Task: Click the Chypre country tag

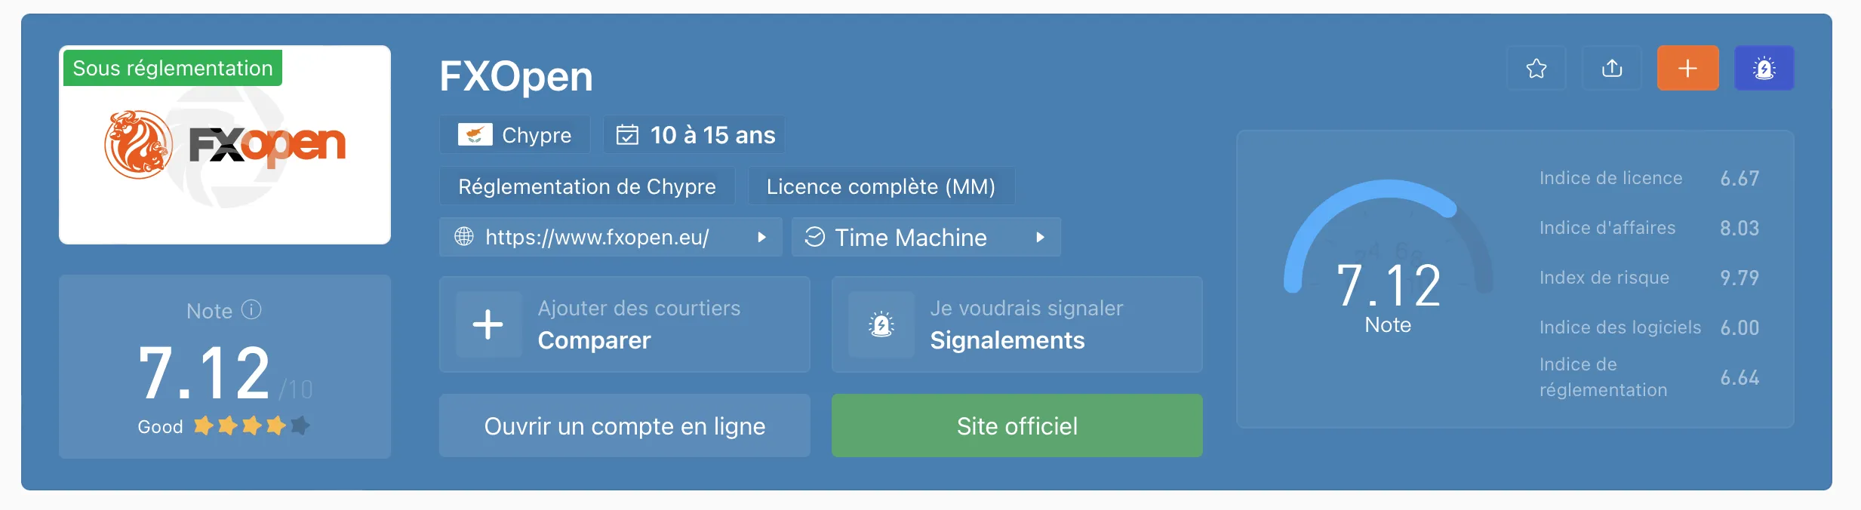Action: coord(515,135)
